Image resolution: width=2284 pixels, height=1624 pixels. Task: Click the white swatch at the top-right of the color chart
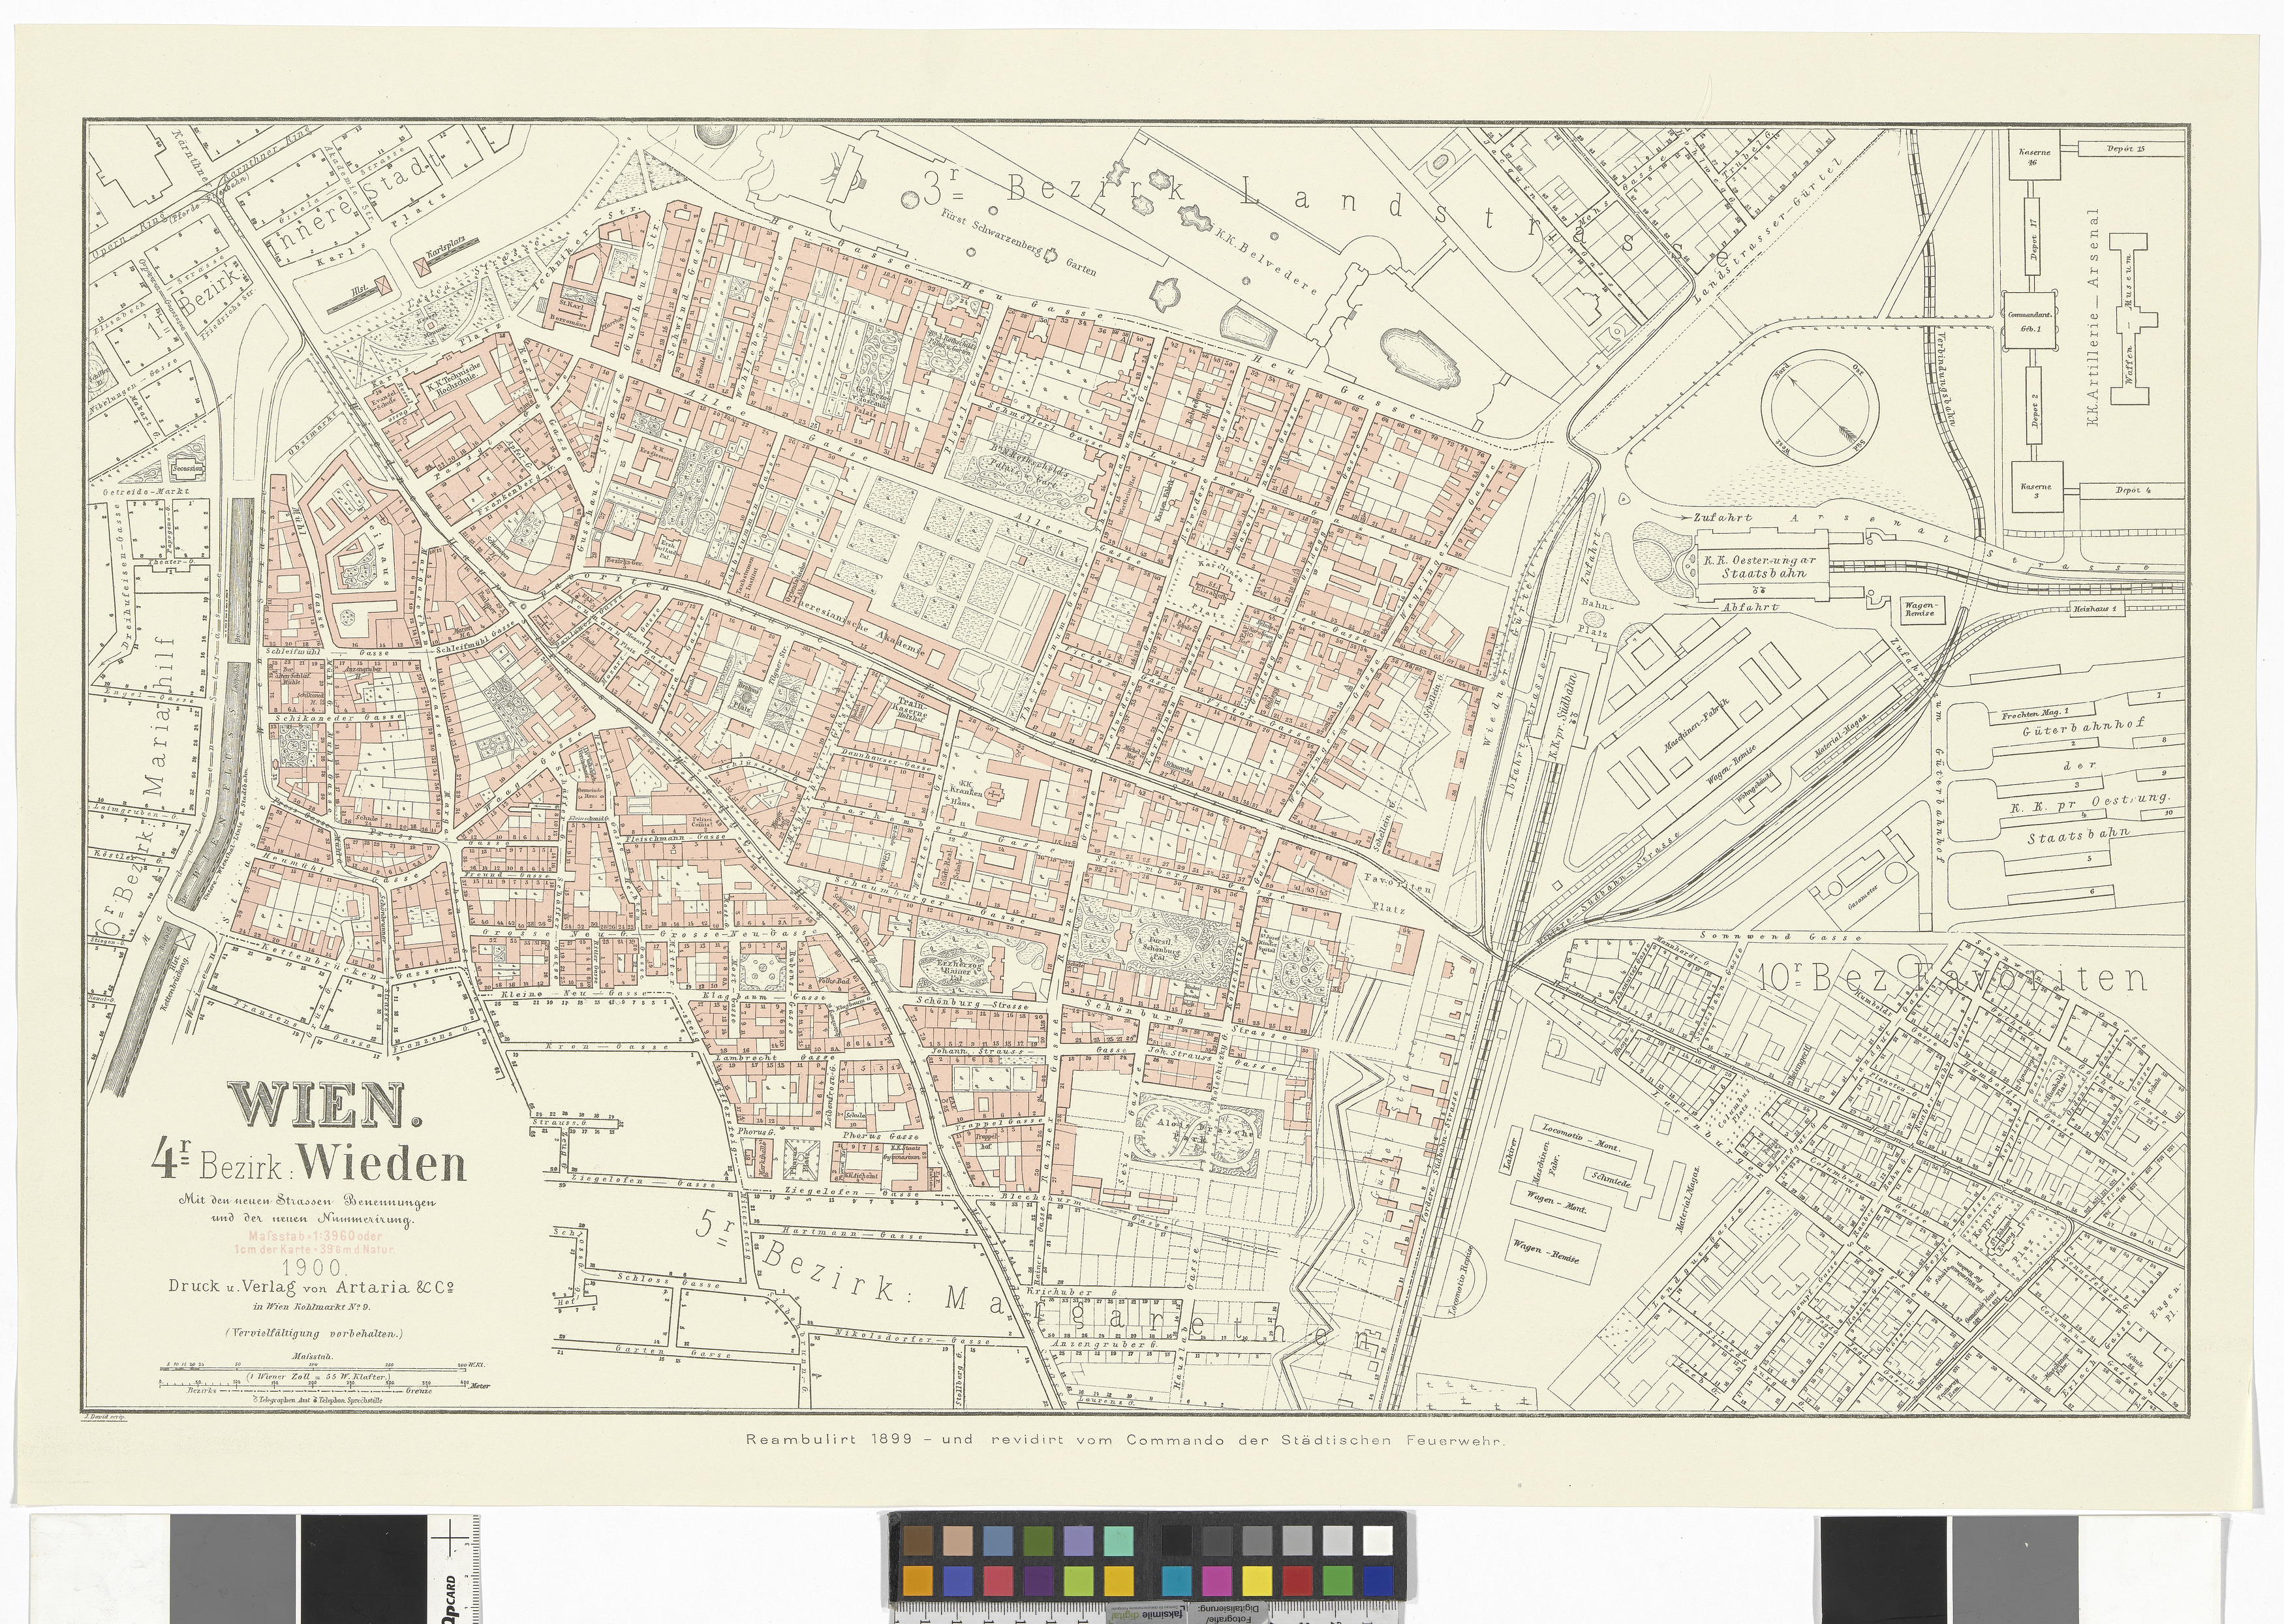(1377, 1541)
